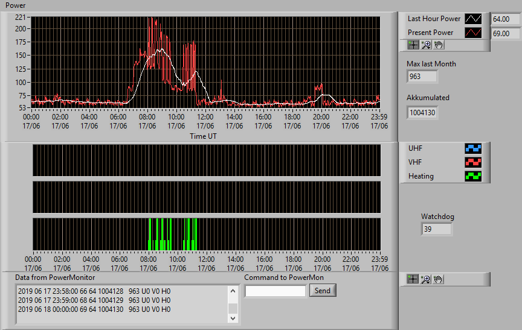Pick the hand pan tool in the lower graph palette
The image size is (522, 330).
click(438, 279)
